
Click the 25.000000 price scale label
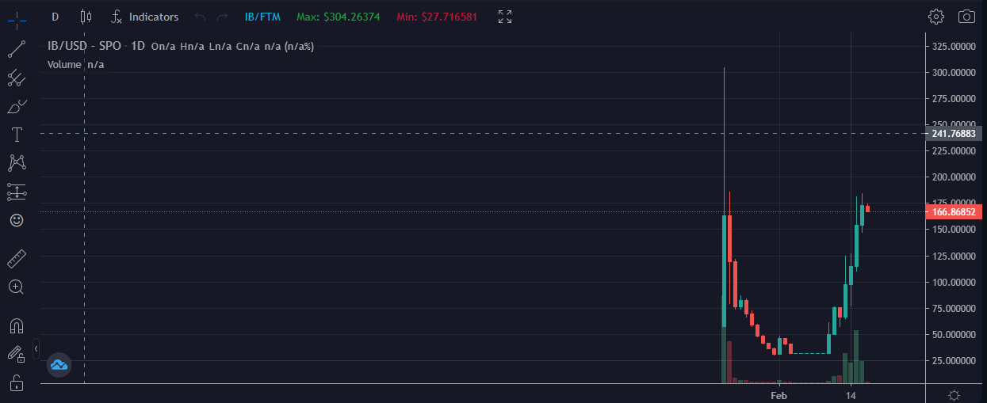click(952, 361)
